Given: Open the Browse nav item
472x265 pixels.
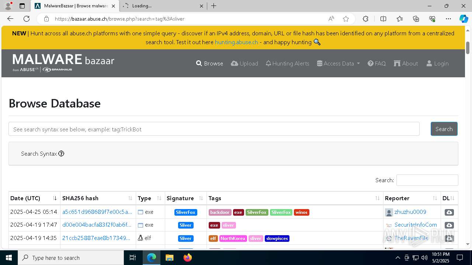Looking at the screenshot, I should pos(209,63).
